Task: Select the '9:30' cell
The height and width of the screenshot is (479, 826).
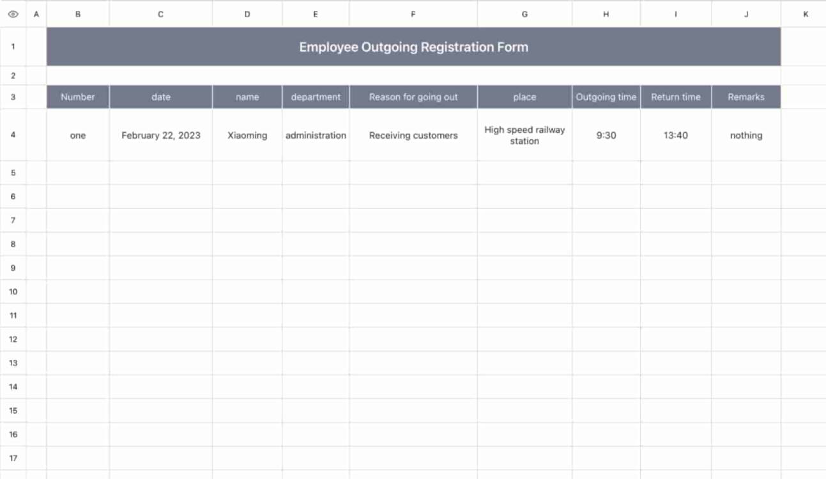Action: pos(606,135)
